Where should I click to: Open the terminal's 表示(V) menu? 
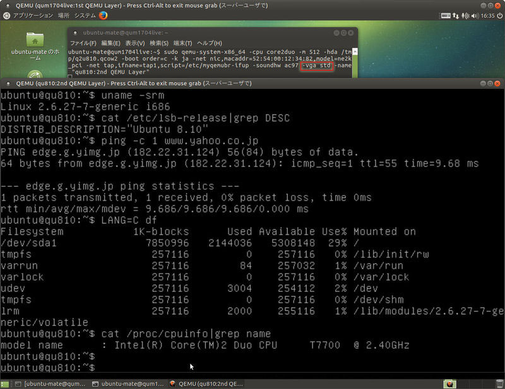[x=135, y=43]
